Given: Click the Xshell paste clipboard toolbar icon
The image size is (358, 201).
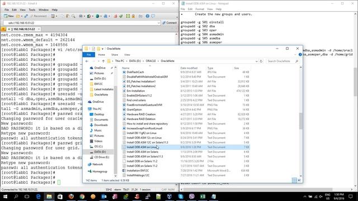Looking at the screenshot, I should [x=68, y=16].
